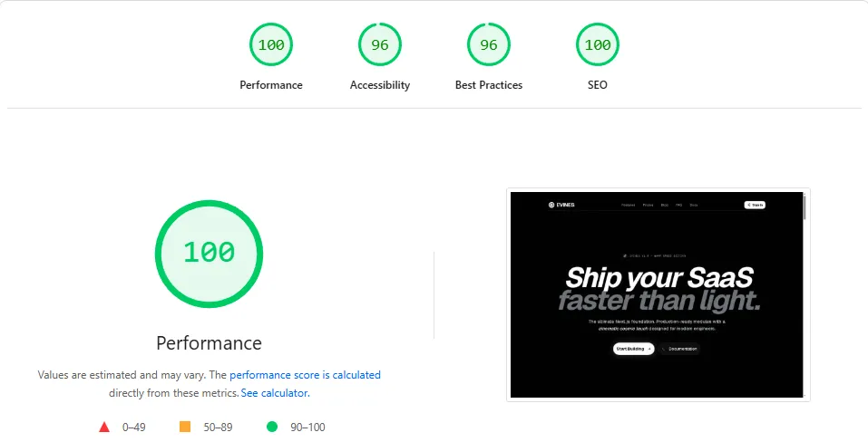
Task: Click the "Ship your SaaS" headline in the thumbnail
Action: (659, 277)
